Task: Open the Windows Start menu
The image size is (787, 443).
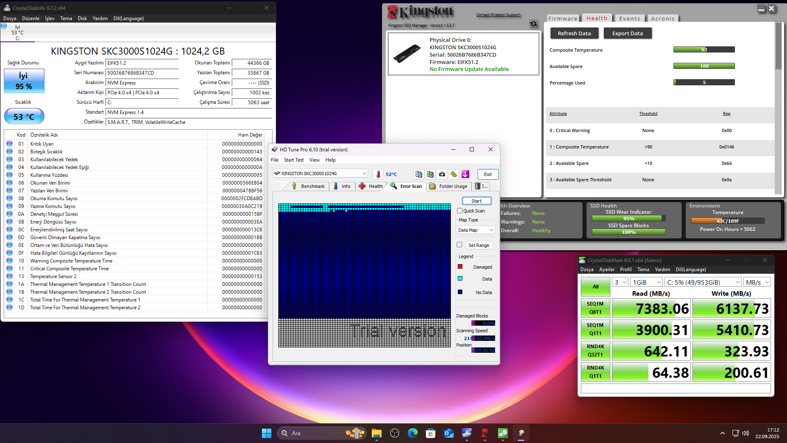Action: (x=266, y=433)
